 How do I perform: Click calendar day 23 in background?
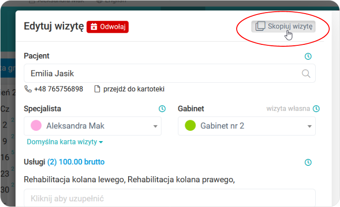5,174
